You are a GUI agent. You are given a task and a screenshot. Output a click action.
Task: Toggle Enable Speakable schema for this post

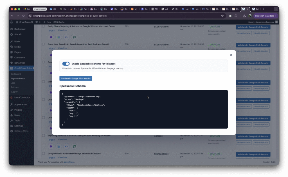pyautogui.click(x=66, y=64)
